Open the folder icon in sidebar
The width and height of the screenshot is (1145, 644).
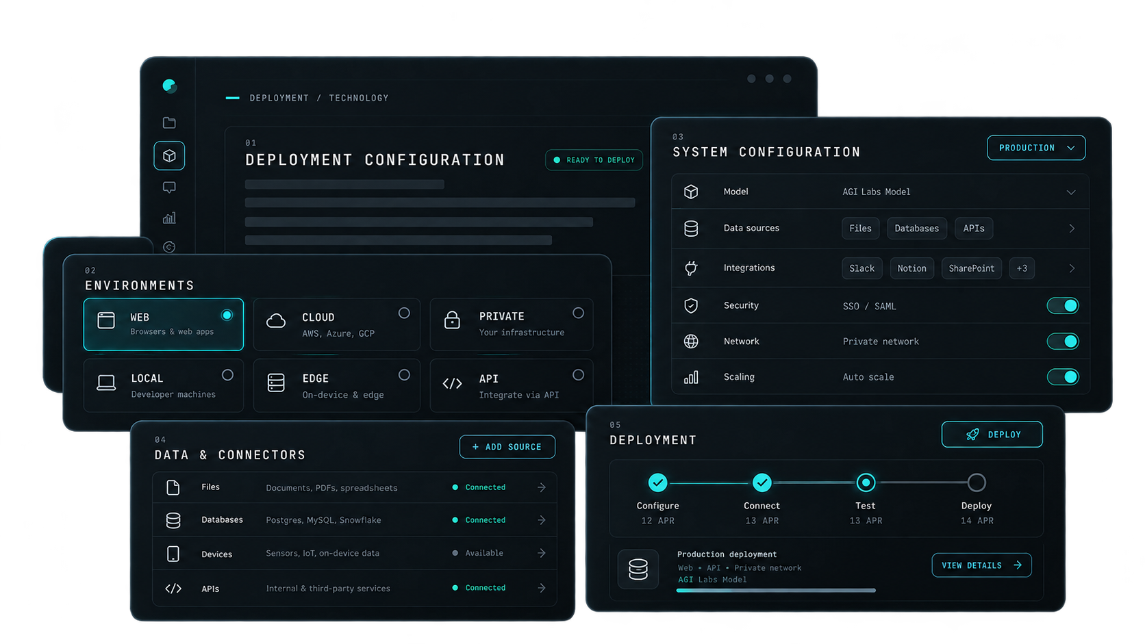[x=169, y=123]
